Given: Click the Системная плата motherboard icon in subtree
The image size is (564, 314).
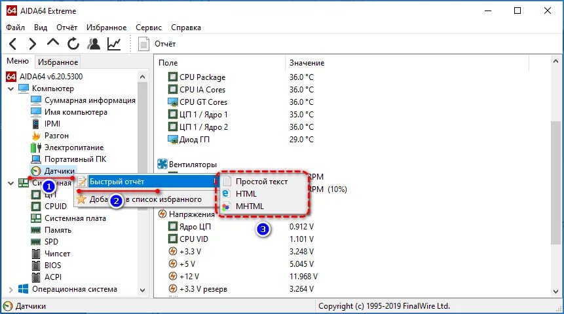Looking at the screenshot, I should [x=36, y=218].
